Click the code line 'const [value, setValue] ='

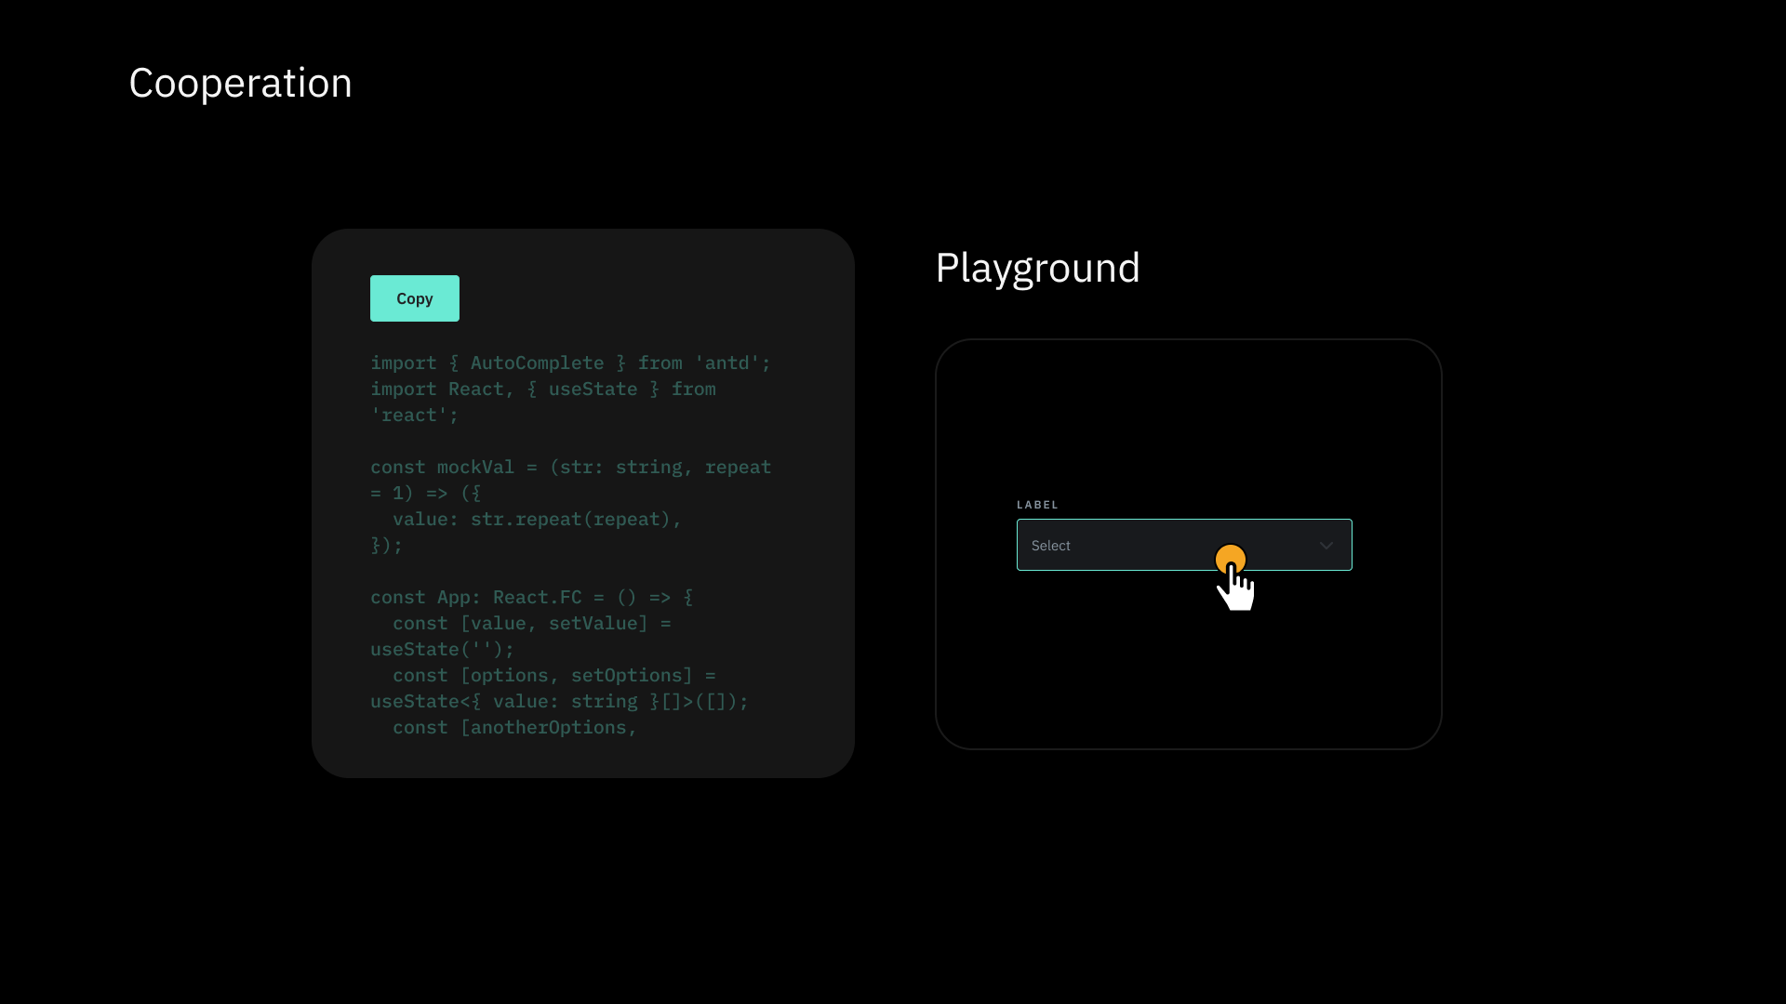point(531,624)
